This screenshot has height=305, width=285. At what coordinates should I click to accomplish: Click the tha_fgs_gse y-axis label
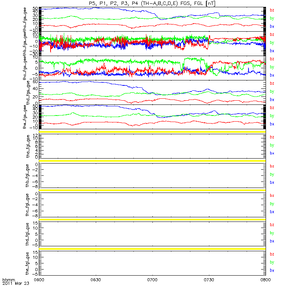[25, 19]
